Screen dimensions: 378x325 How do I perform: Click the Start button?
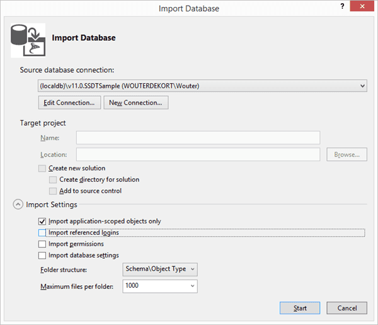tap(300, 308)
